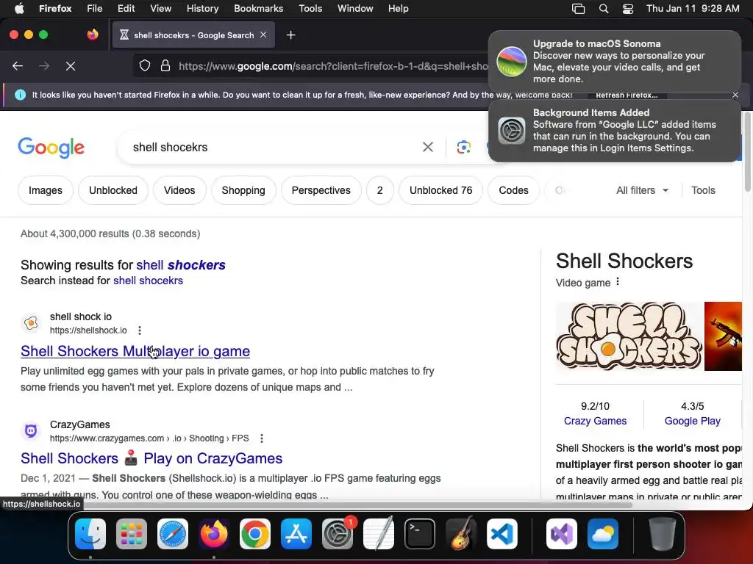
Task: Open the Edit menu
Action: [126, 8]
